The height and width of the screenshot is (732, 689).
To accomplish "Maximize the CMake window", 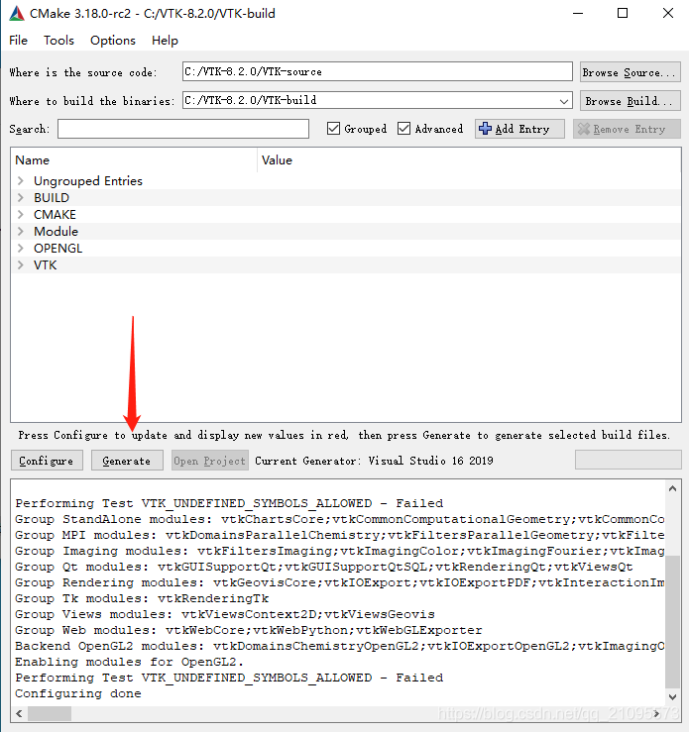I will click(x=623, y=13).
